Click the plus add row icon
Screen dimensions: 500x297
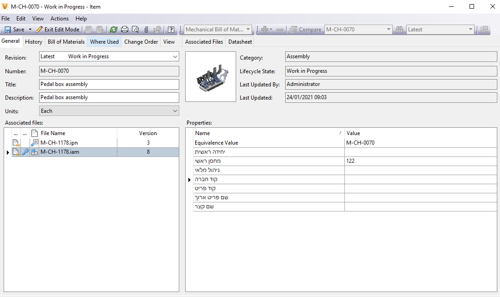click(x=265, y=30)
